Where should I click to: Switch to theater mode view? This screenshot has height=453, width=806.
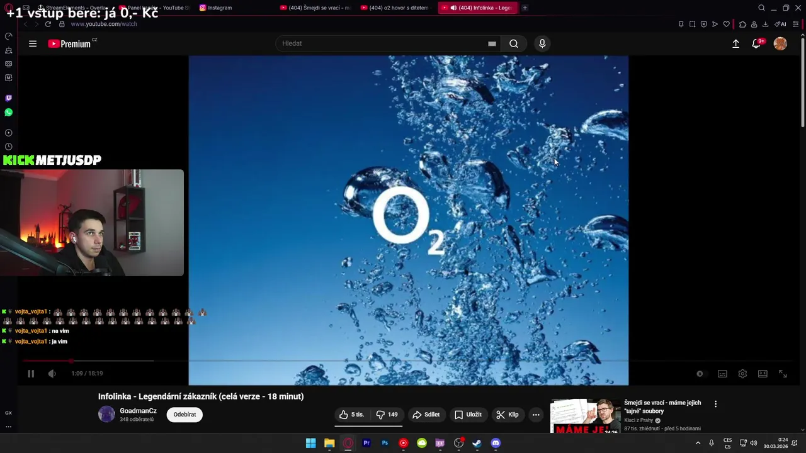[763, 374]
